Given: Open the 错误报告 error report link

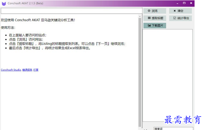Looking at the screenshot, I should 27,70.
